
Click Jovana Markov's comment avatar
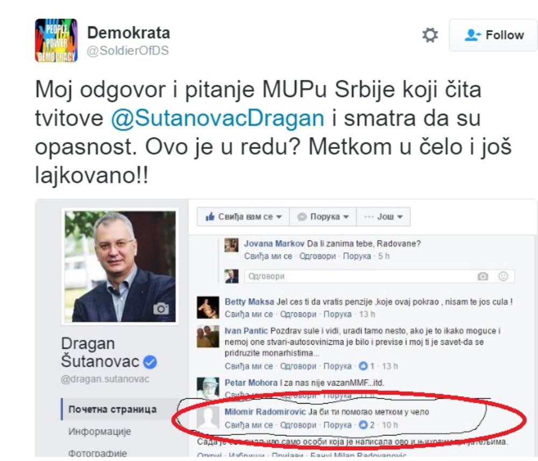point(231,245)
